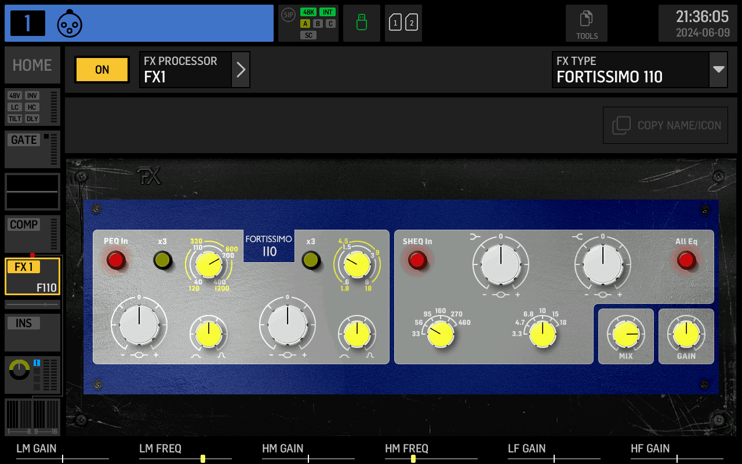Viewport: 742px width, 464px height.
Task: Open the INS insert tile
Action: 32,332
